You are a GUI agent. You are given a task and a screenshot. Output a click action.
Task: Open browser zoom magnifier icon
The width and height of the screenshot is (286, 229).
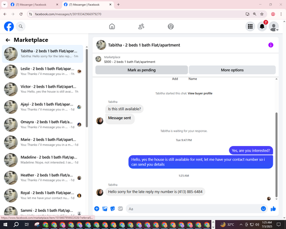(x=255, y=14)
